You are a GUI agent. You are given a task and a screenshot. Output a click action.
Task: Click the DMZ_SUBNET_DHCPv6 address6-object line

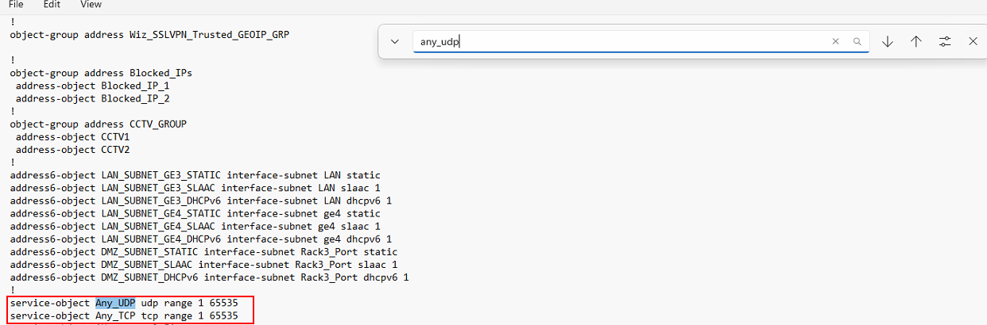point(209,277)
